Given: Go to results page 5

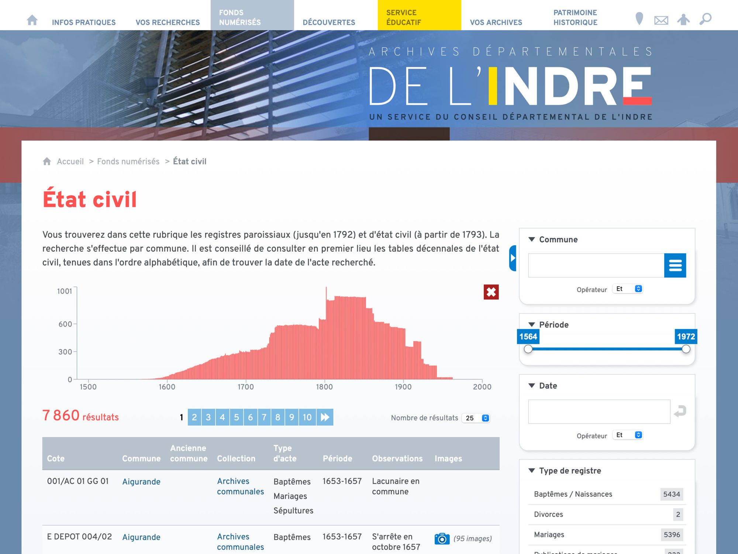Looking at the screenshot, I should (236, 417).
